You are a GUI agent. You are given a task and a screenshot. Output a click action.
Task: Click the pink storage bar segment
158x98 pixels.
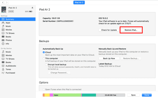tap(51, 95)
